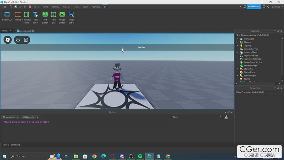
Task: Switch to the MODEL ribbon tab
Action: coord(56,7)
